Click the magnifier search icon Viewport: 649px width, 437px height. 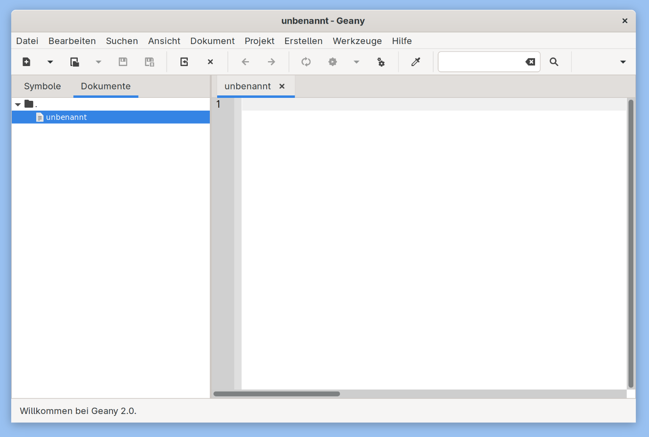pyautogui.click(x=554, y=62)
